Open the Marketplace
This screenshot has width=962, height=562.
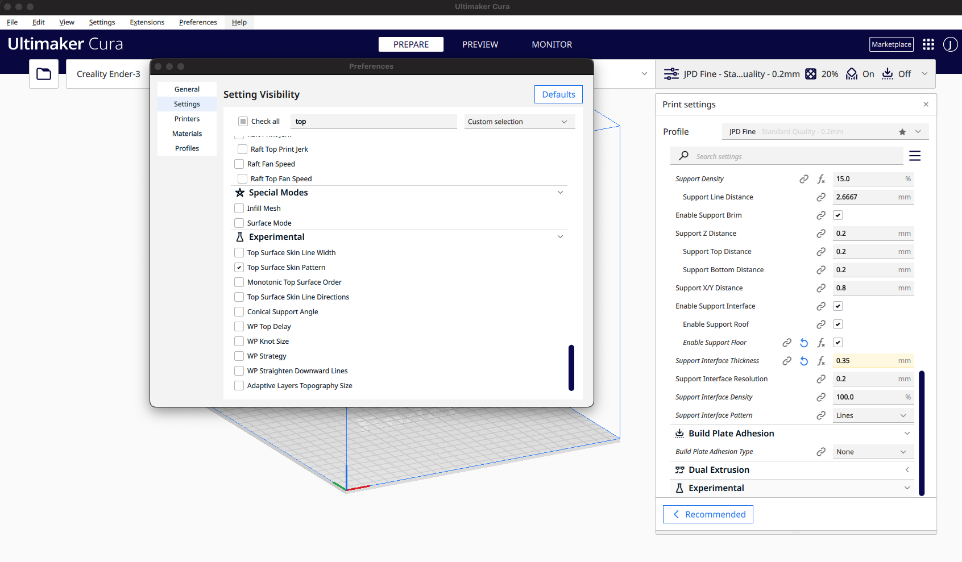[x=891, y=44]
